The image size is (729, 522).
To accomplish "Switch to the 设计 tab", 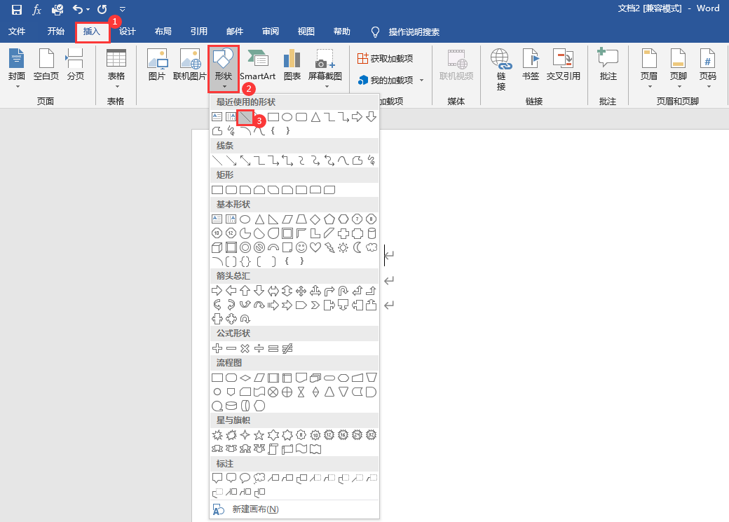I will click(x=128, y=32).
